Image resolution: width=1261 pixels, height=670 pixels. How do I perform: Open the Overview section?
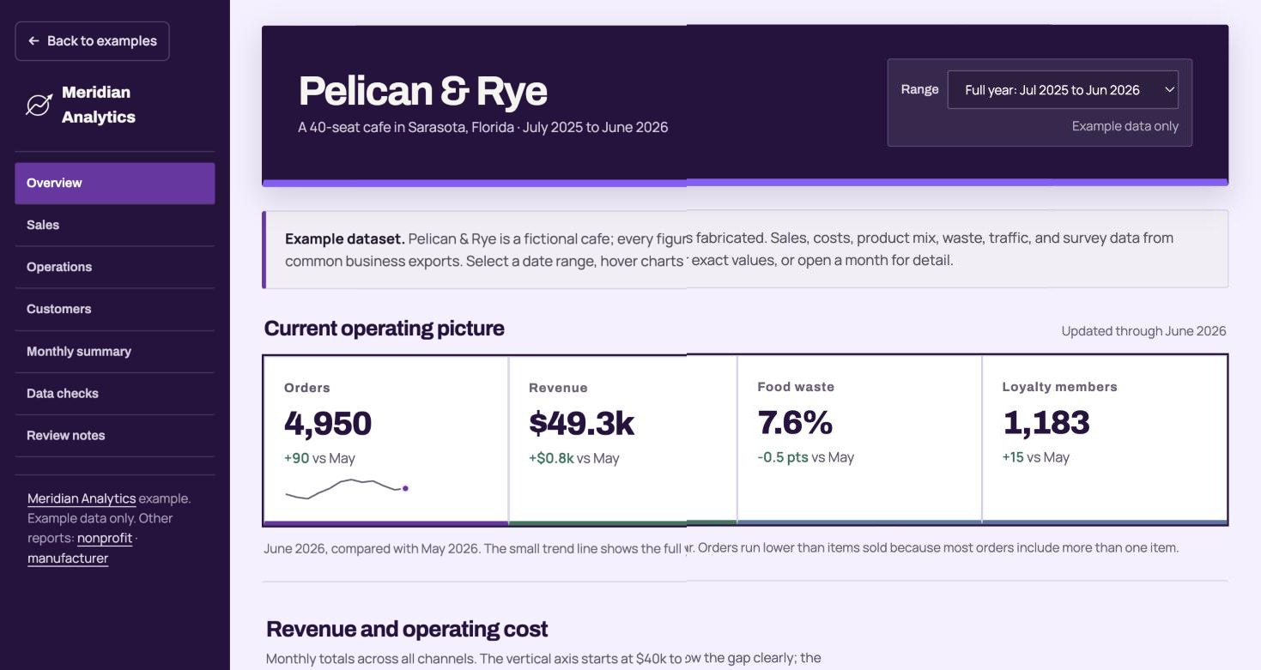115,184
